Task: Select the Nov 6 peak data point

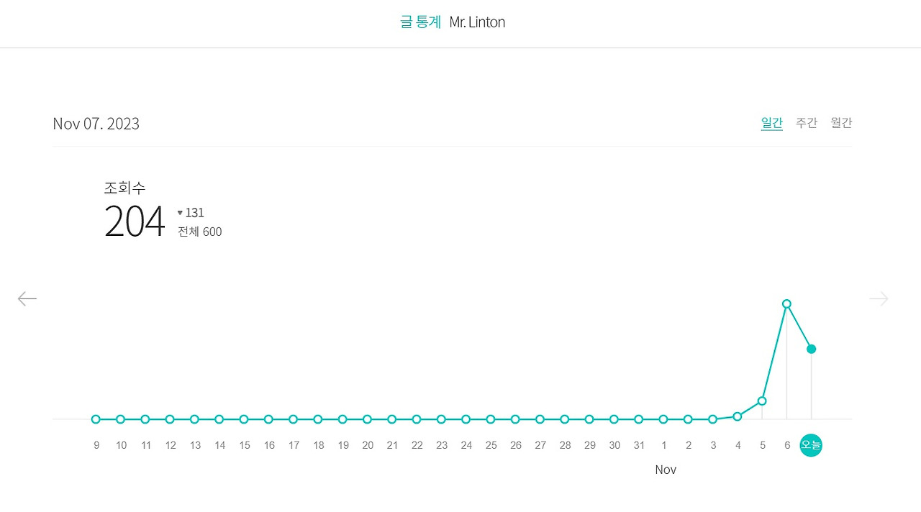Action: 786,303
